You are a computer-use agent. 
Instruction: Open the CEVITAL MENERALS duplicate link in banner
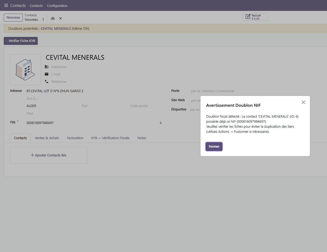tap(56, 28)
